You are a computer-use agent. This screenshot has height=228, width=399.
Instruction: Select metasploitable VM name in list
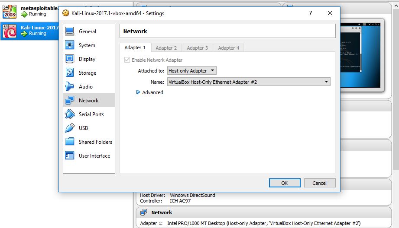[39, 8]
